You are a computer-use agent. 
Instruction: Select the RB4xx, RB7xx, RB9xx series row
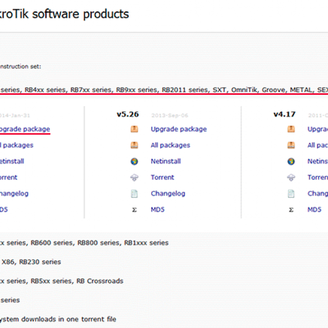click(164, 90)
